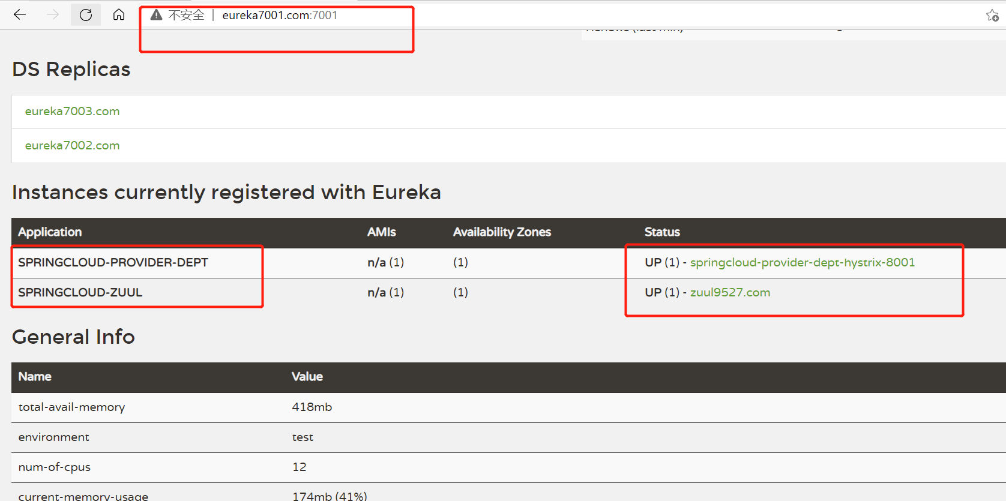Reload the page with refresh icon
Image resolution: width=1006 pixels, height=501 pixels.
(x=86, y=14)
